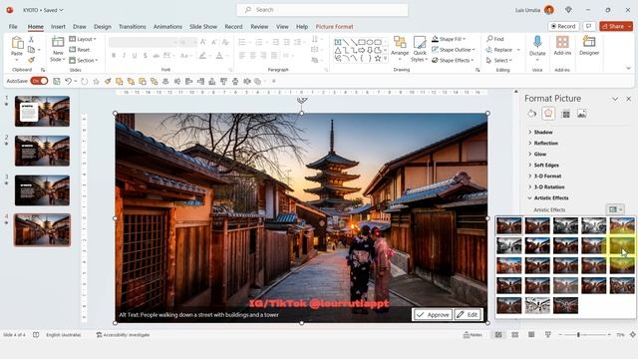Click the Replace button
Image resolution: width=638 pixels, height=359 pixels.
click(x=499, y=50)
